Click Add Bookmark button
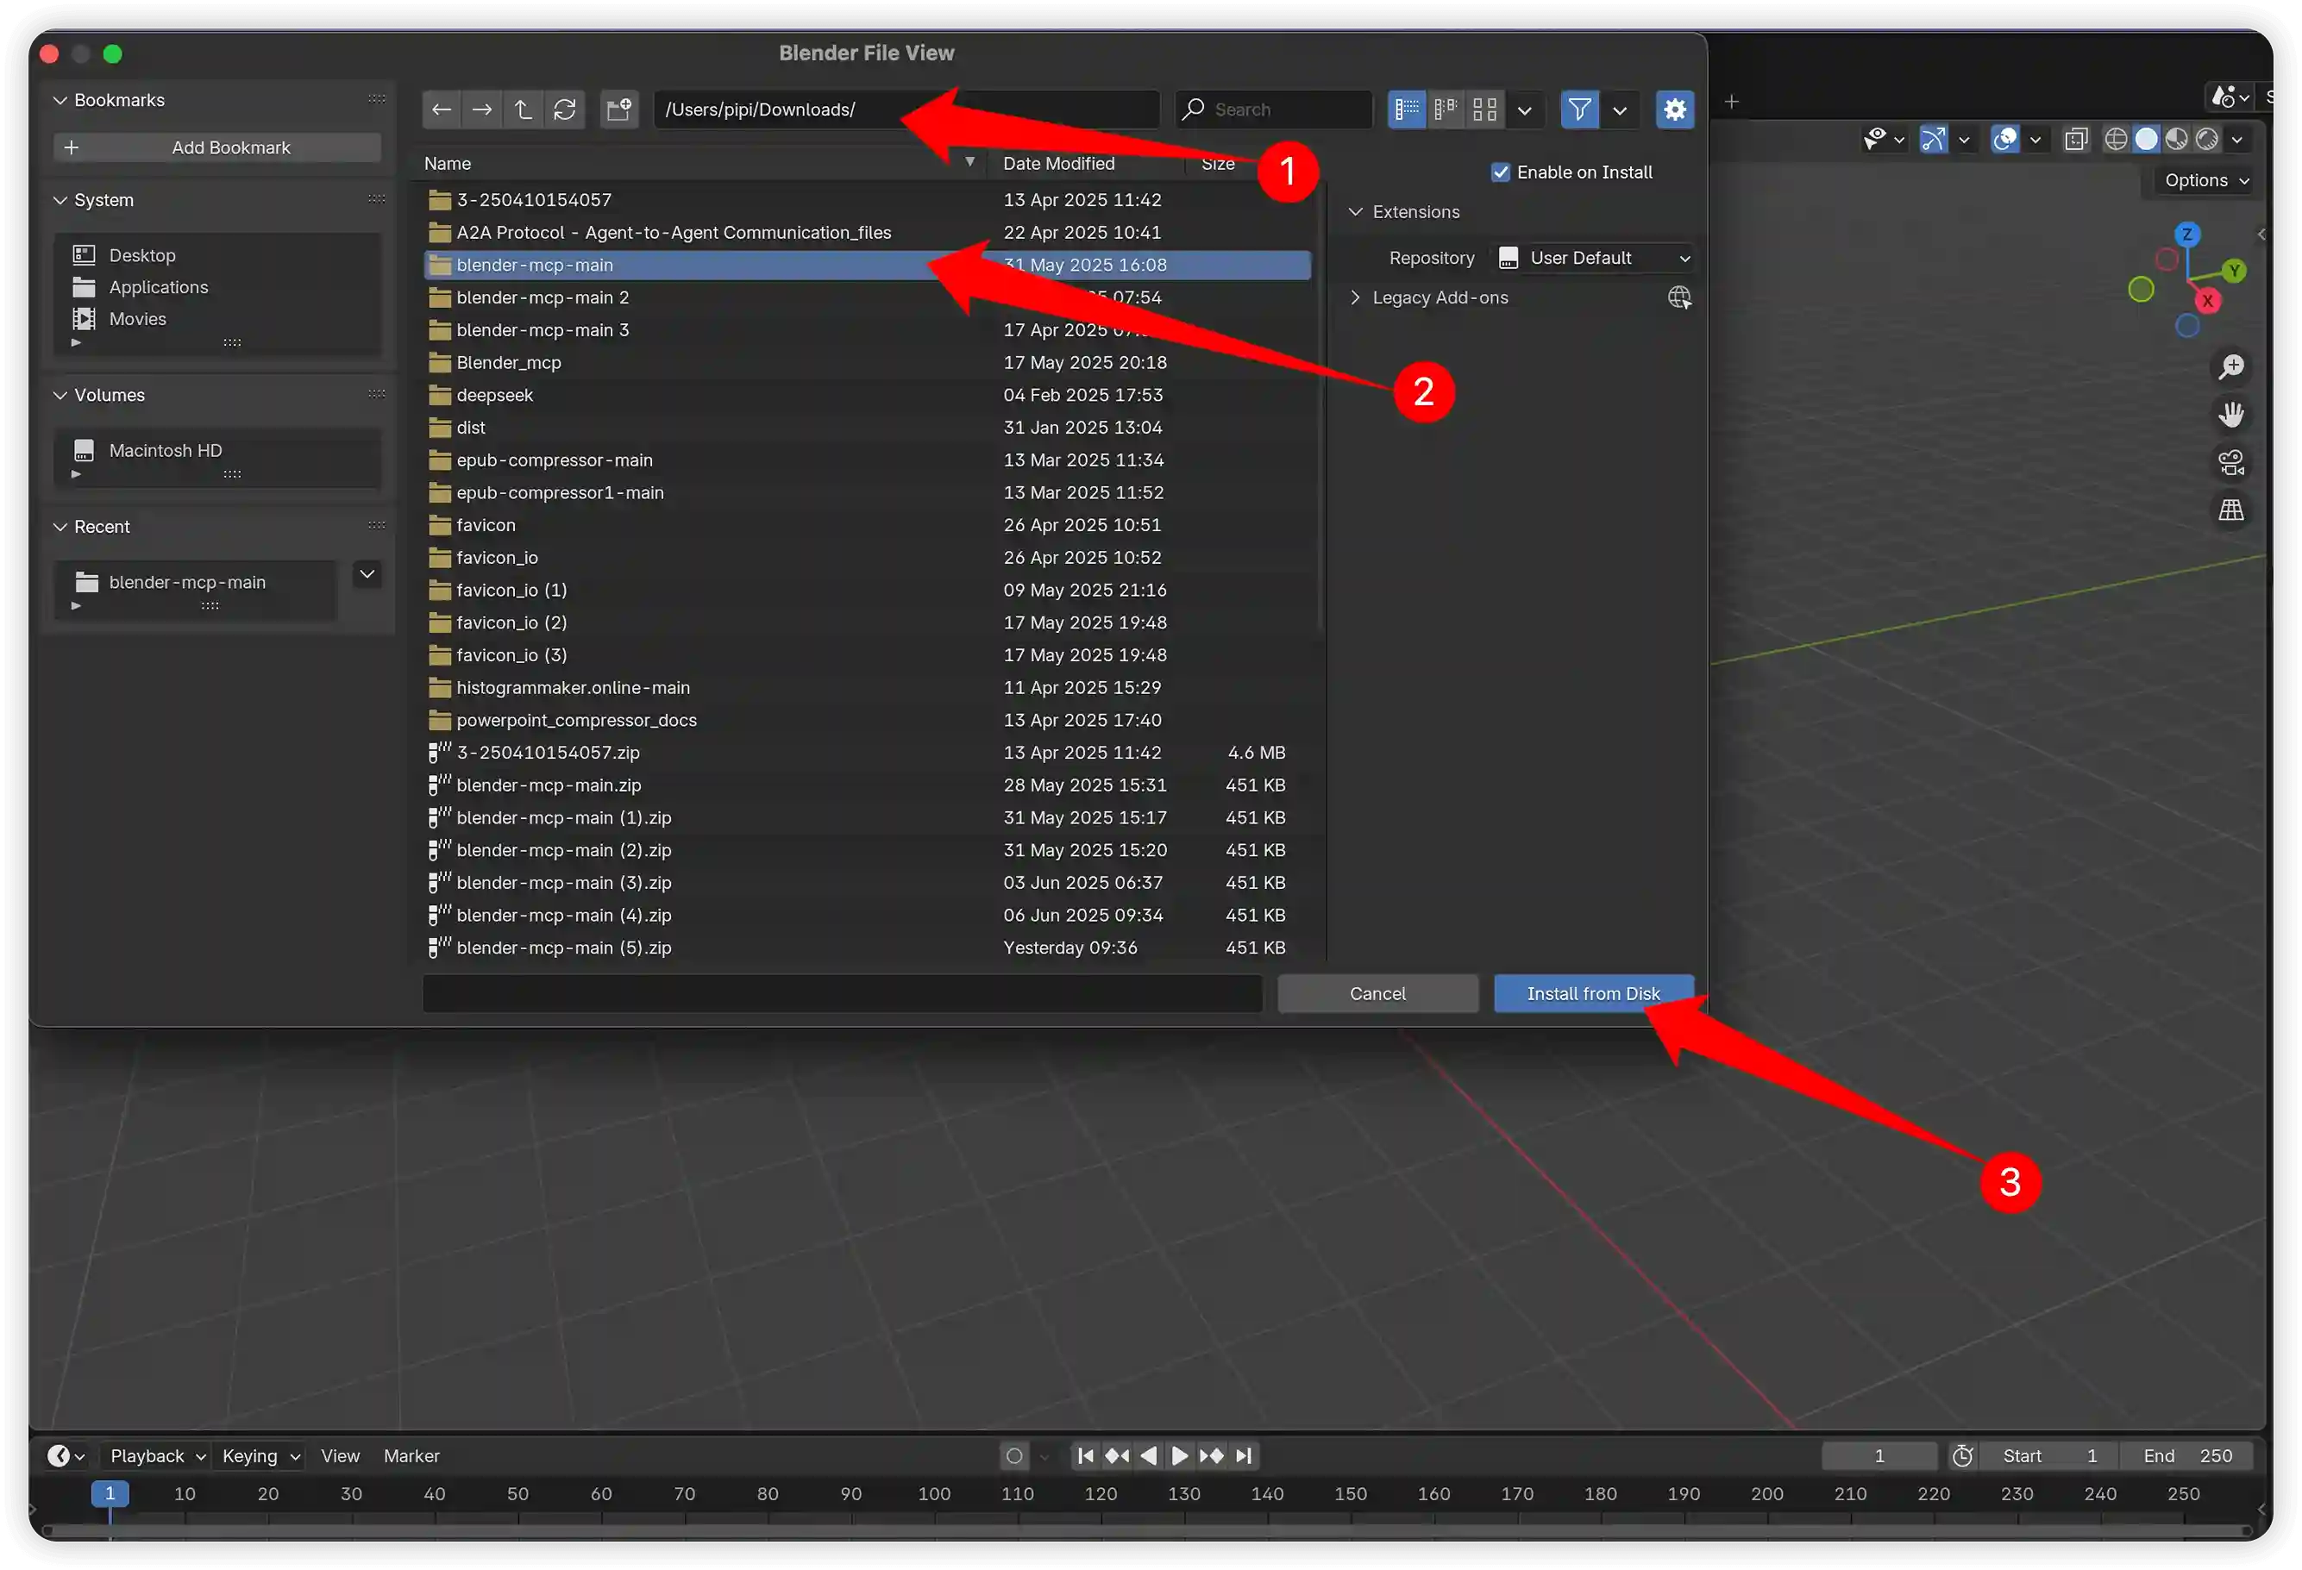2302x1570 pixels. coord(217,147)
